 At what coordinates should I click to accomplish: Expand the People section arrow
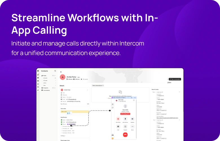point(55,76)
